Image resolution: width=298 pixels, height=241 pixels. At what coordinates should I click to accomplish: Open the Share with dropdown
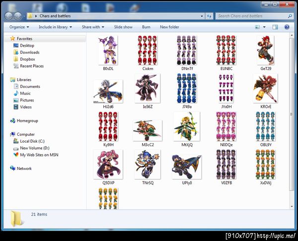pyautogui.click(x=93, y=27)
